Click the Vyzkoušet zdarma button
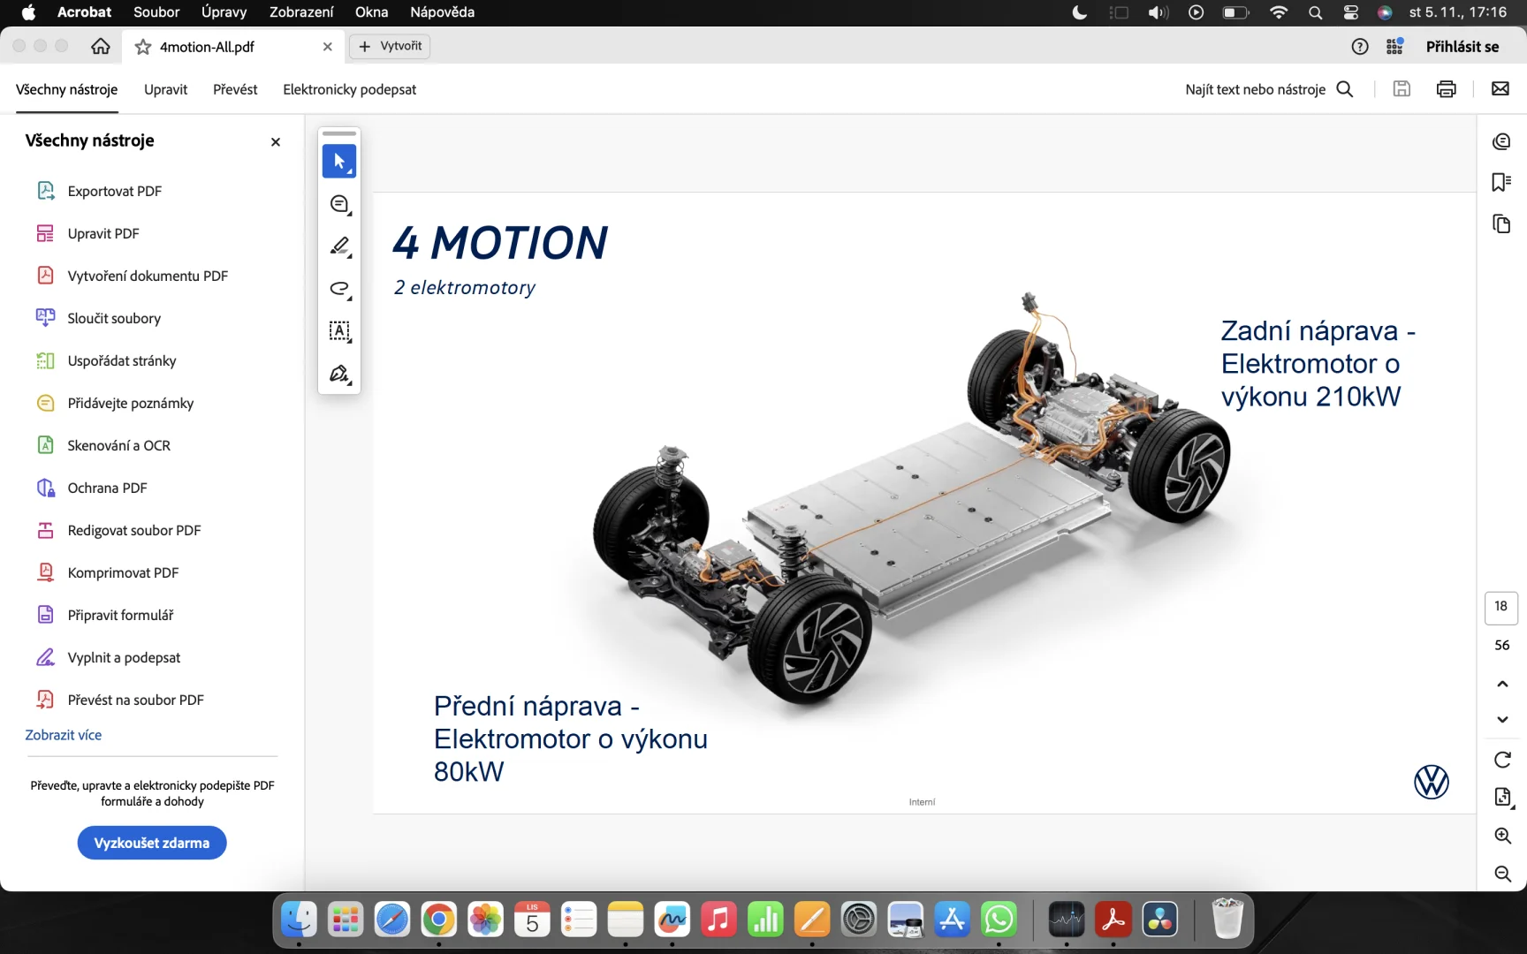This screenshot has height=954, width=1527. pyautogui.click(x=152, y=843)
